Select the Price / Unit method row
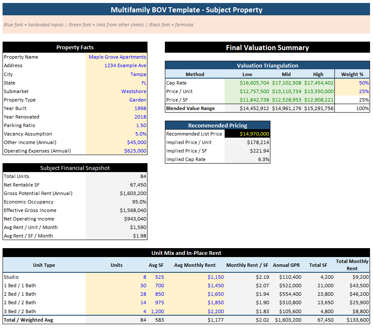The image size is (373, 328). coord(180,91)
